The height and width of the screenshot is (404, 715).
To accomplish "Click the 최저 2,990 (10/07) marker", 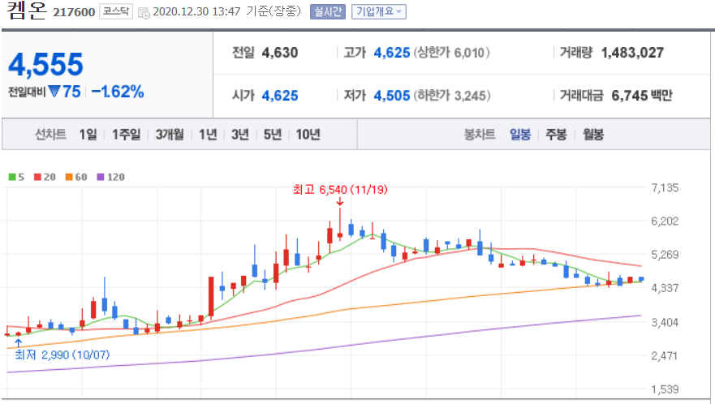I will point(62,355).
